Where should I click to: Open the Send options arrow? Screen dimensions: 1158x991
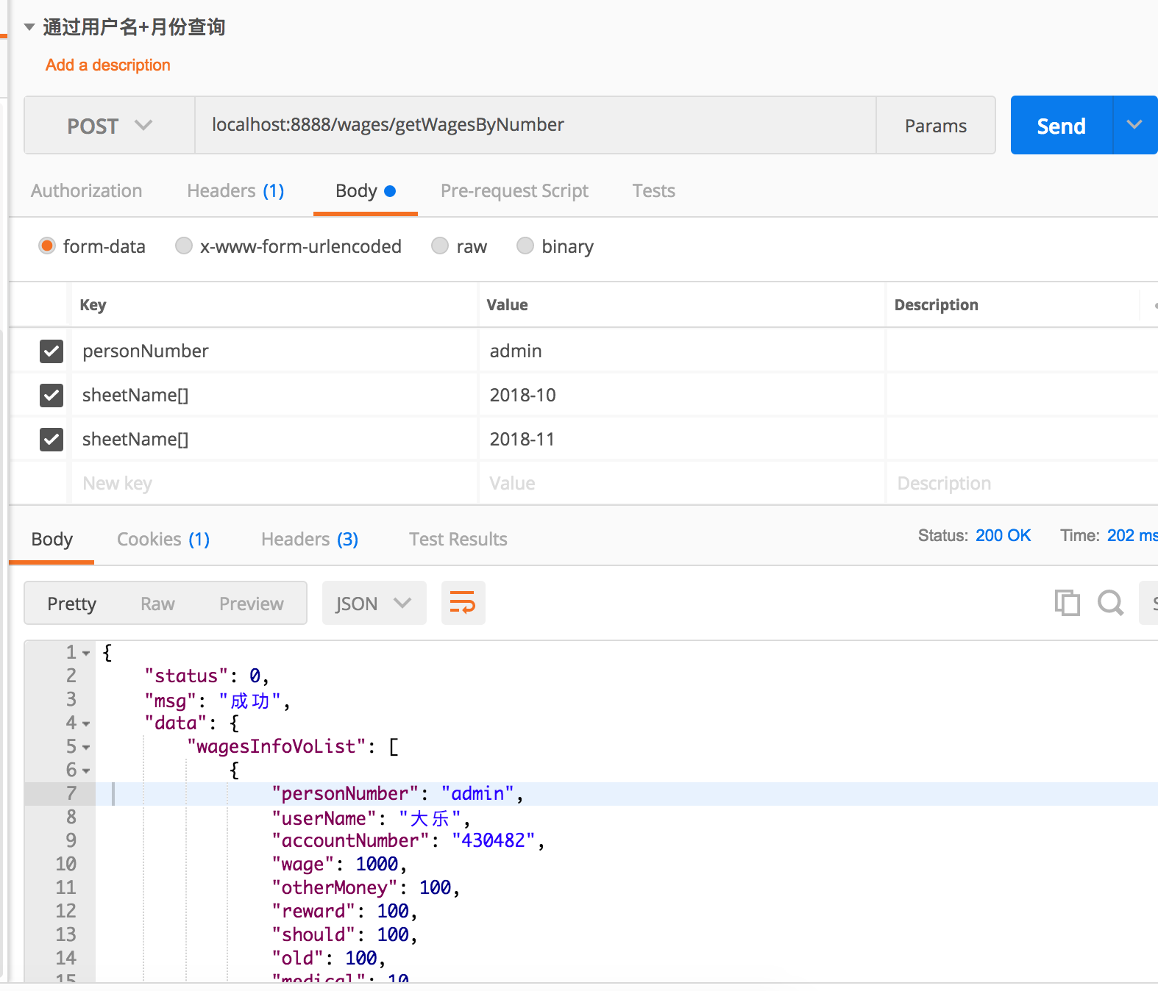click(x=1134, y=125)
